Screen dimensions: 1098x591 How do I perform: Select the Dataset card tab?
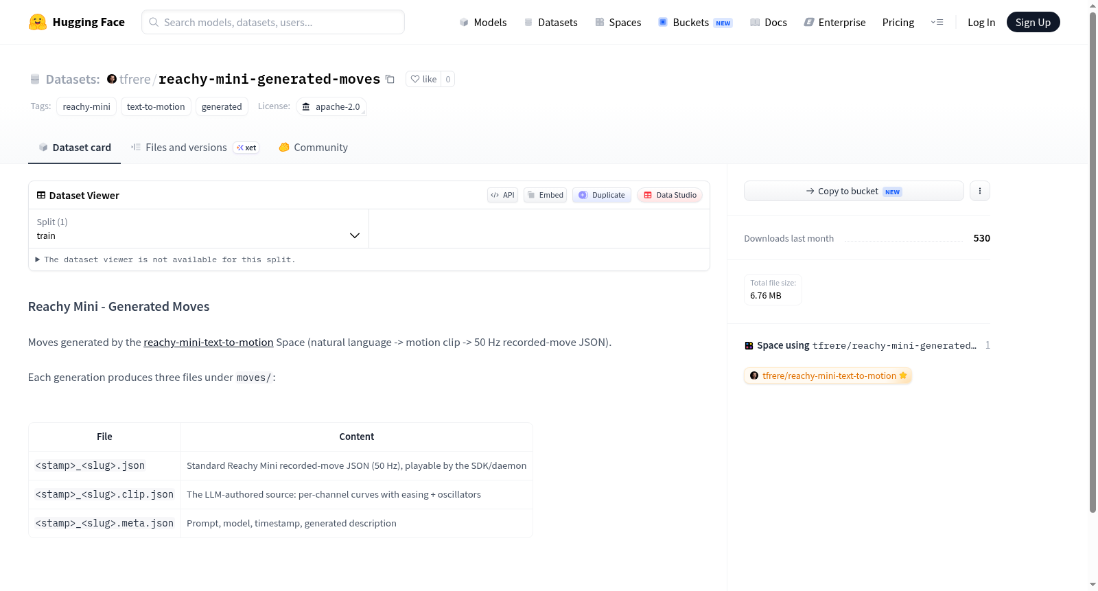point(74,148)
